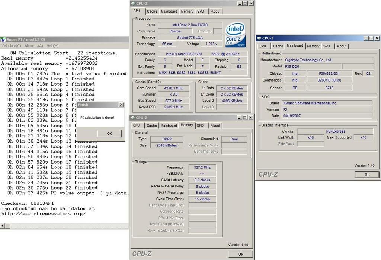This screenshot has width=381, height=260.
Task: Switch to the SPD tab
Action: (x=201, y=11)
